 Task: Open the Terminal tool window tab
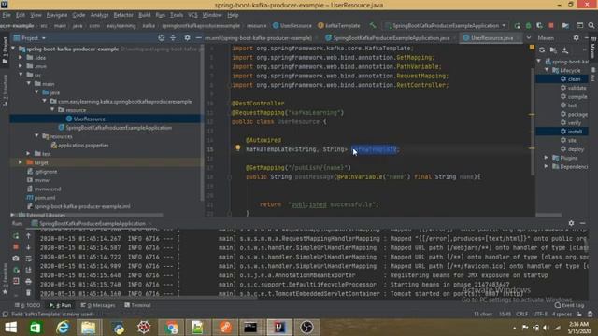click(x=137, y=305)
